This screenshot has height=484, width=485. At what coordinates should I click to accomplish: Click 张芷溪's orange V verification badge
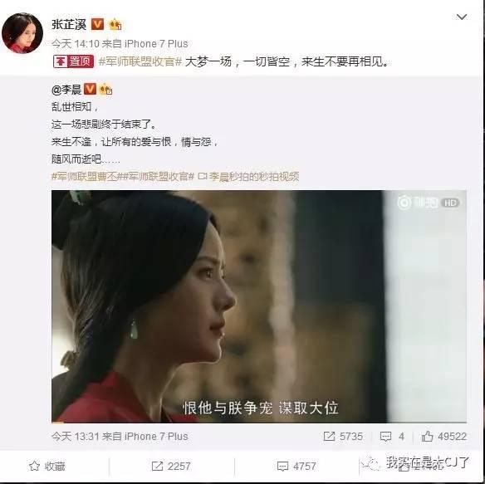(x=97, y=24)
